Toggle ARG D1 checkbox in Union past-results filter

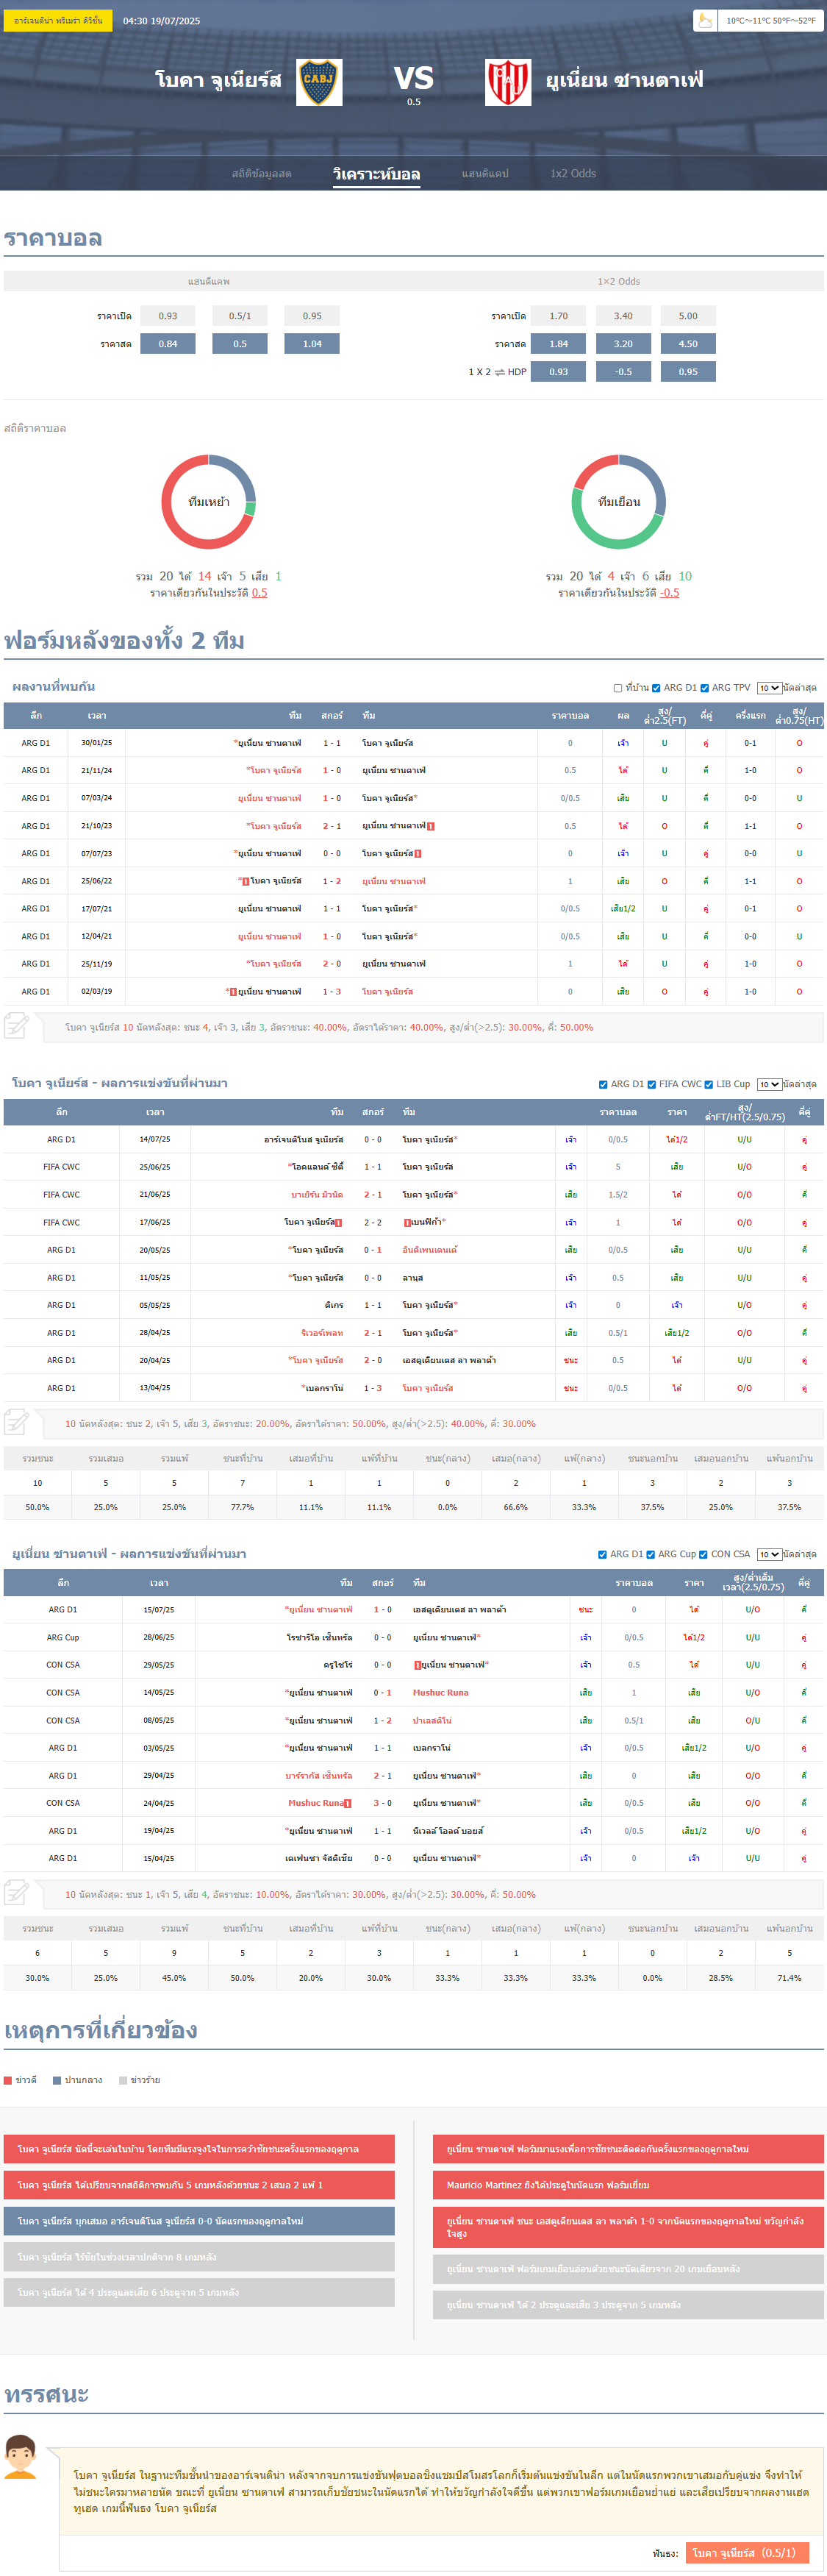(602, 1554)
